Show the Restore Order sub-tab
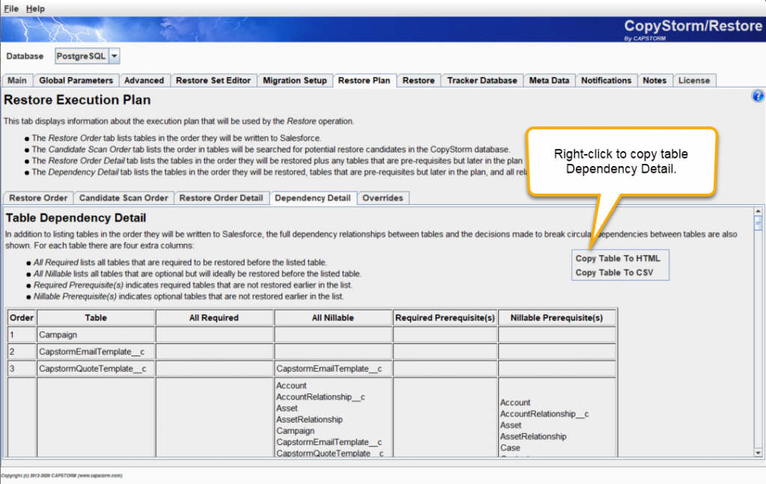 click(38, 197)
